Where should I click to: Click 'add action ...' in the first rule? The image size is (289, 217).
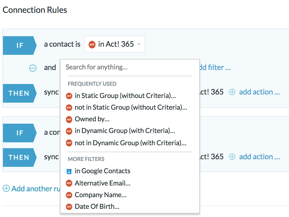260,92
